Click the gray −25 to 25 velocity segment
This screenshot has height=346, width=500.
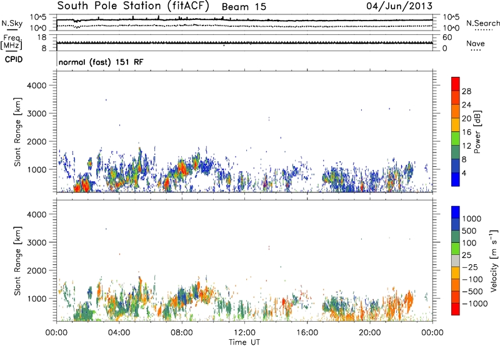456,261
